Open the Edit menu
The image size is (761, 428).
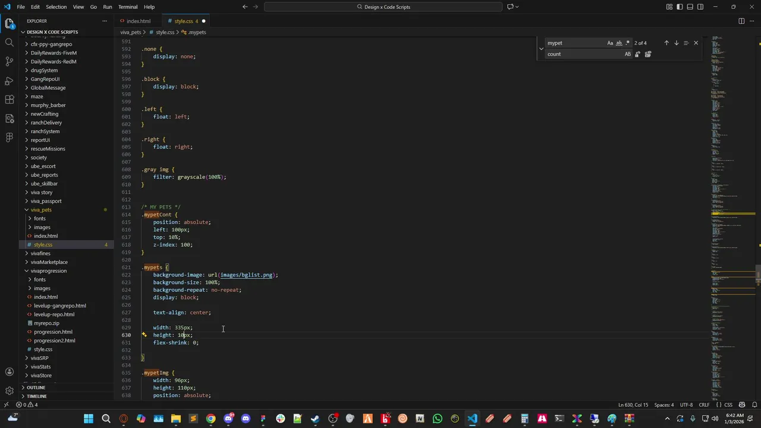(x=35, y=7)
